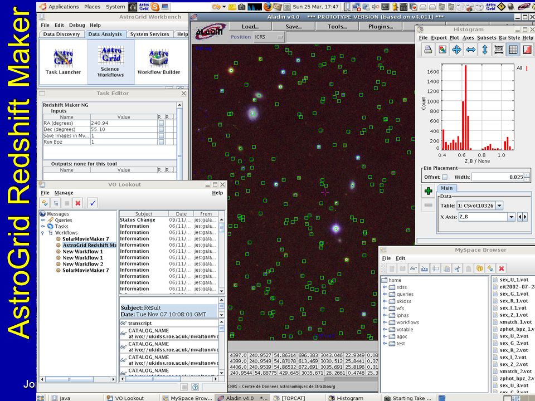The width and height of the screenshot is (535, 401).
Task: Click the Aladin logo icon
Action: (210, 32)
